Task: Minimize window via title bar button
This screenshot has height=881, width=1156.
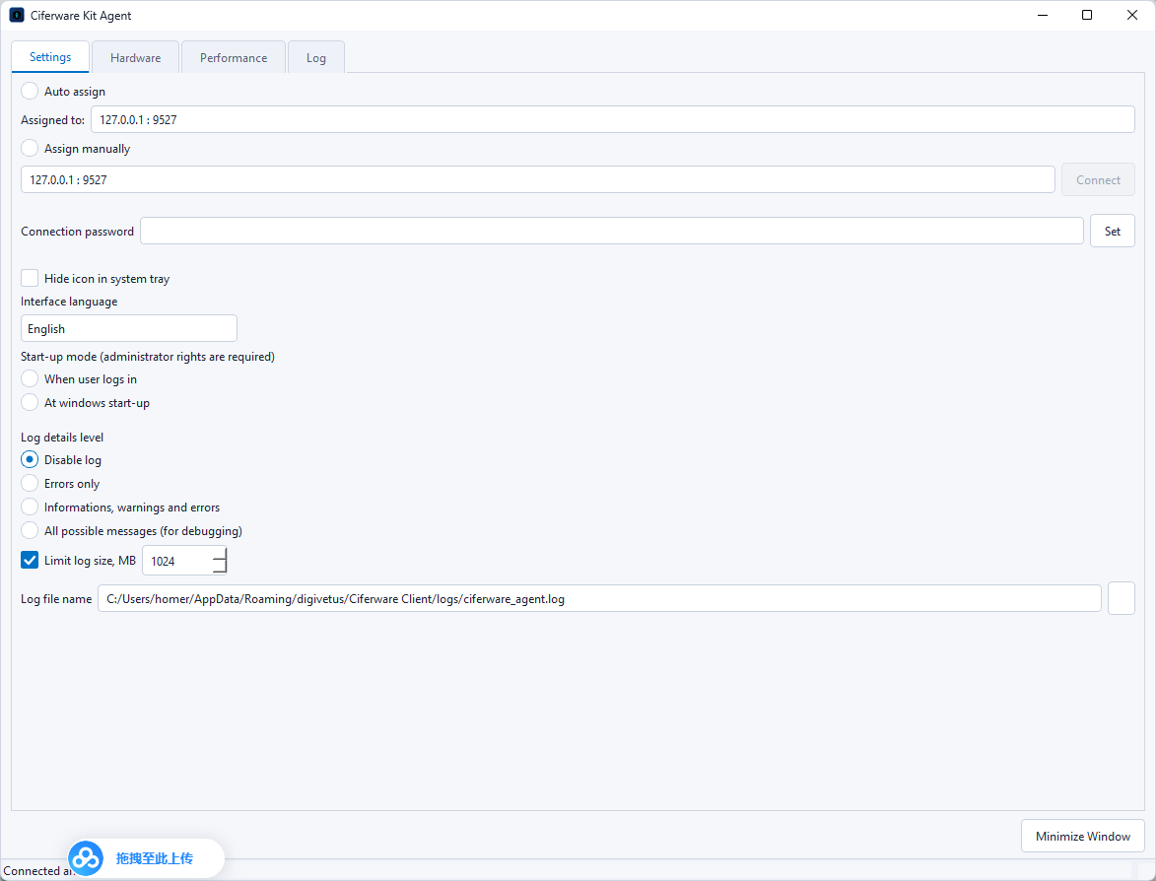Action: coord(1043,15)
